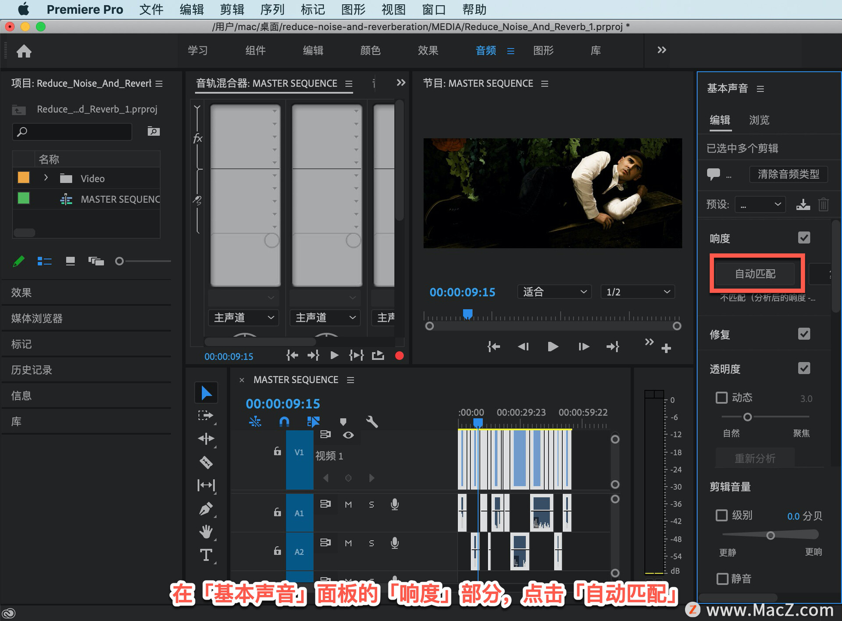
Task: Click 自动匹配 button
Action: point(755,274)
